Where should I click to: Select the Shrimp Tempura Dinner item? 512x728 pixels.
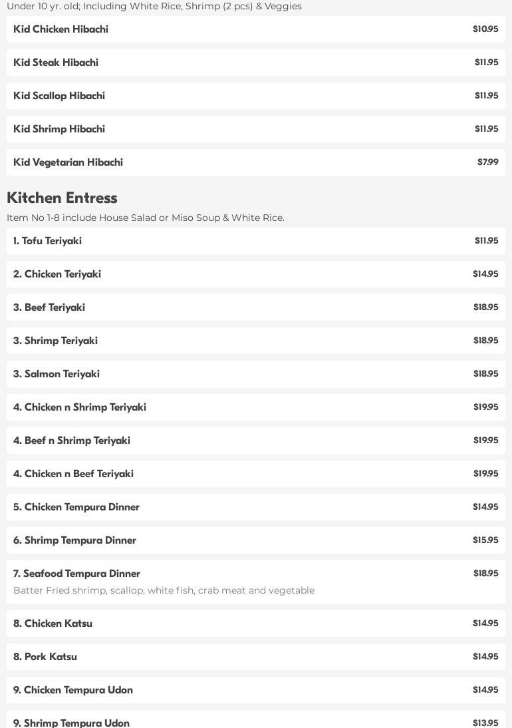click(255, 540)
